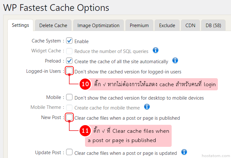
Task: Check the New Post checkbox
Action: 69,117
